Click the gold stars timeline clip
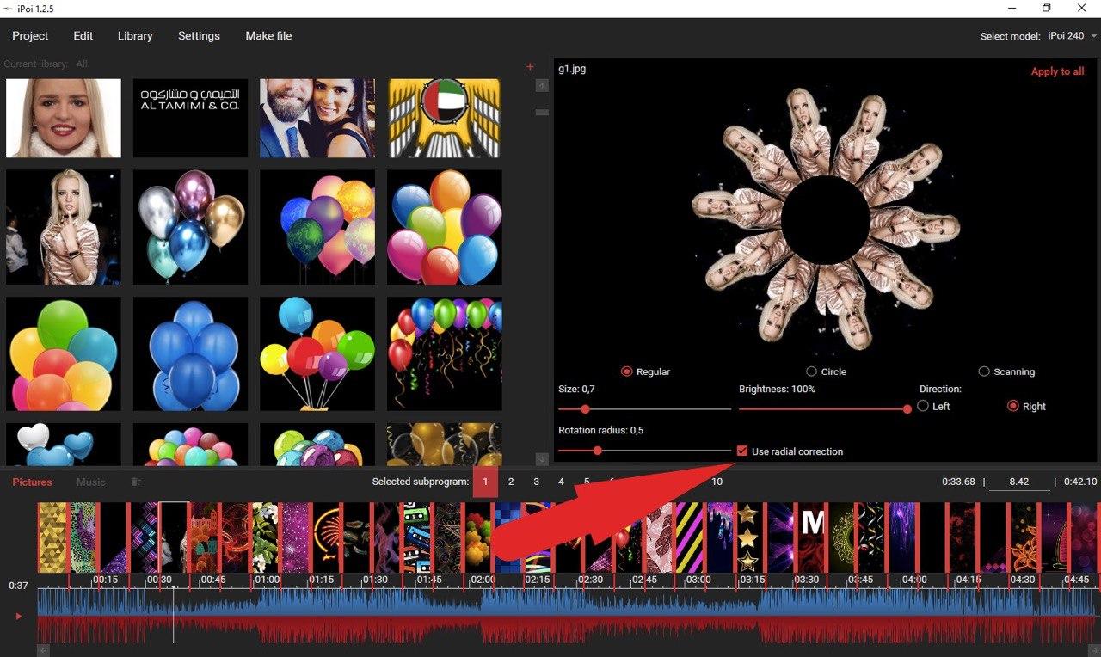The height and width of the screenshot is (657, 1101). (x=748, y=537)
